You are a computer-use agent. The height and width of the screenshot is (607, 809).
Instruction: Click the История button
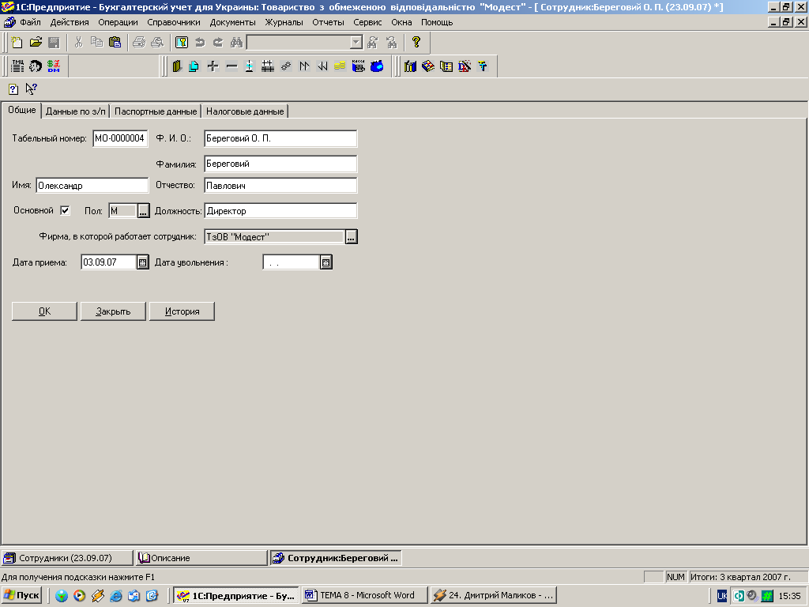coord(182,311)
